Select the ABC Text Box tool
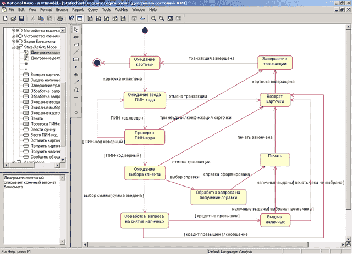This screenshot has height=254, width=352. tap(76, 37)
